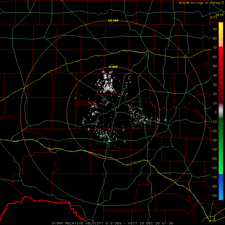Click the NEXR label above color scale

click(x=220, y=15)
